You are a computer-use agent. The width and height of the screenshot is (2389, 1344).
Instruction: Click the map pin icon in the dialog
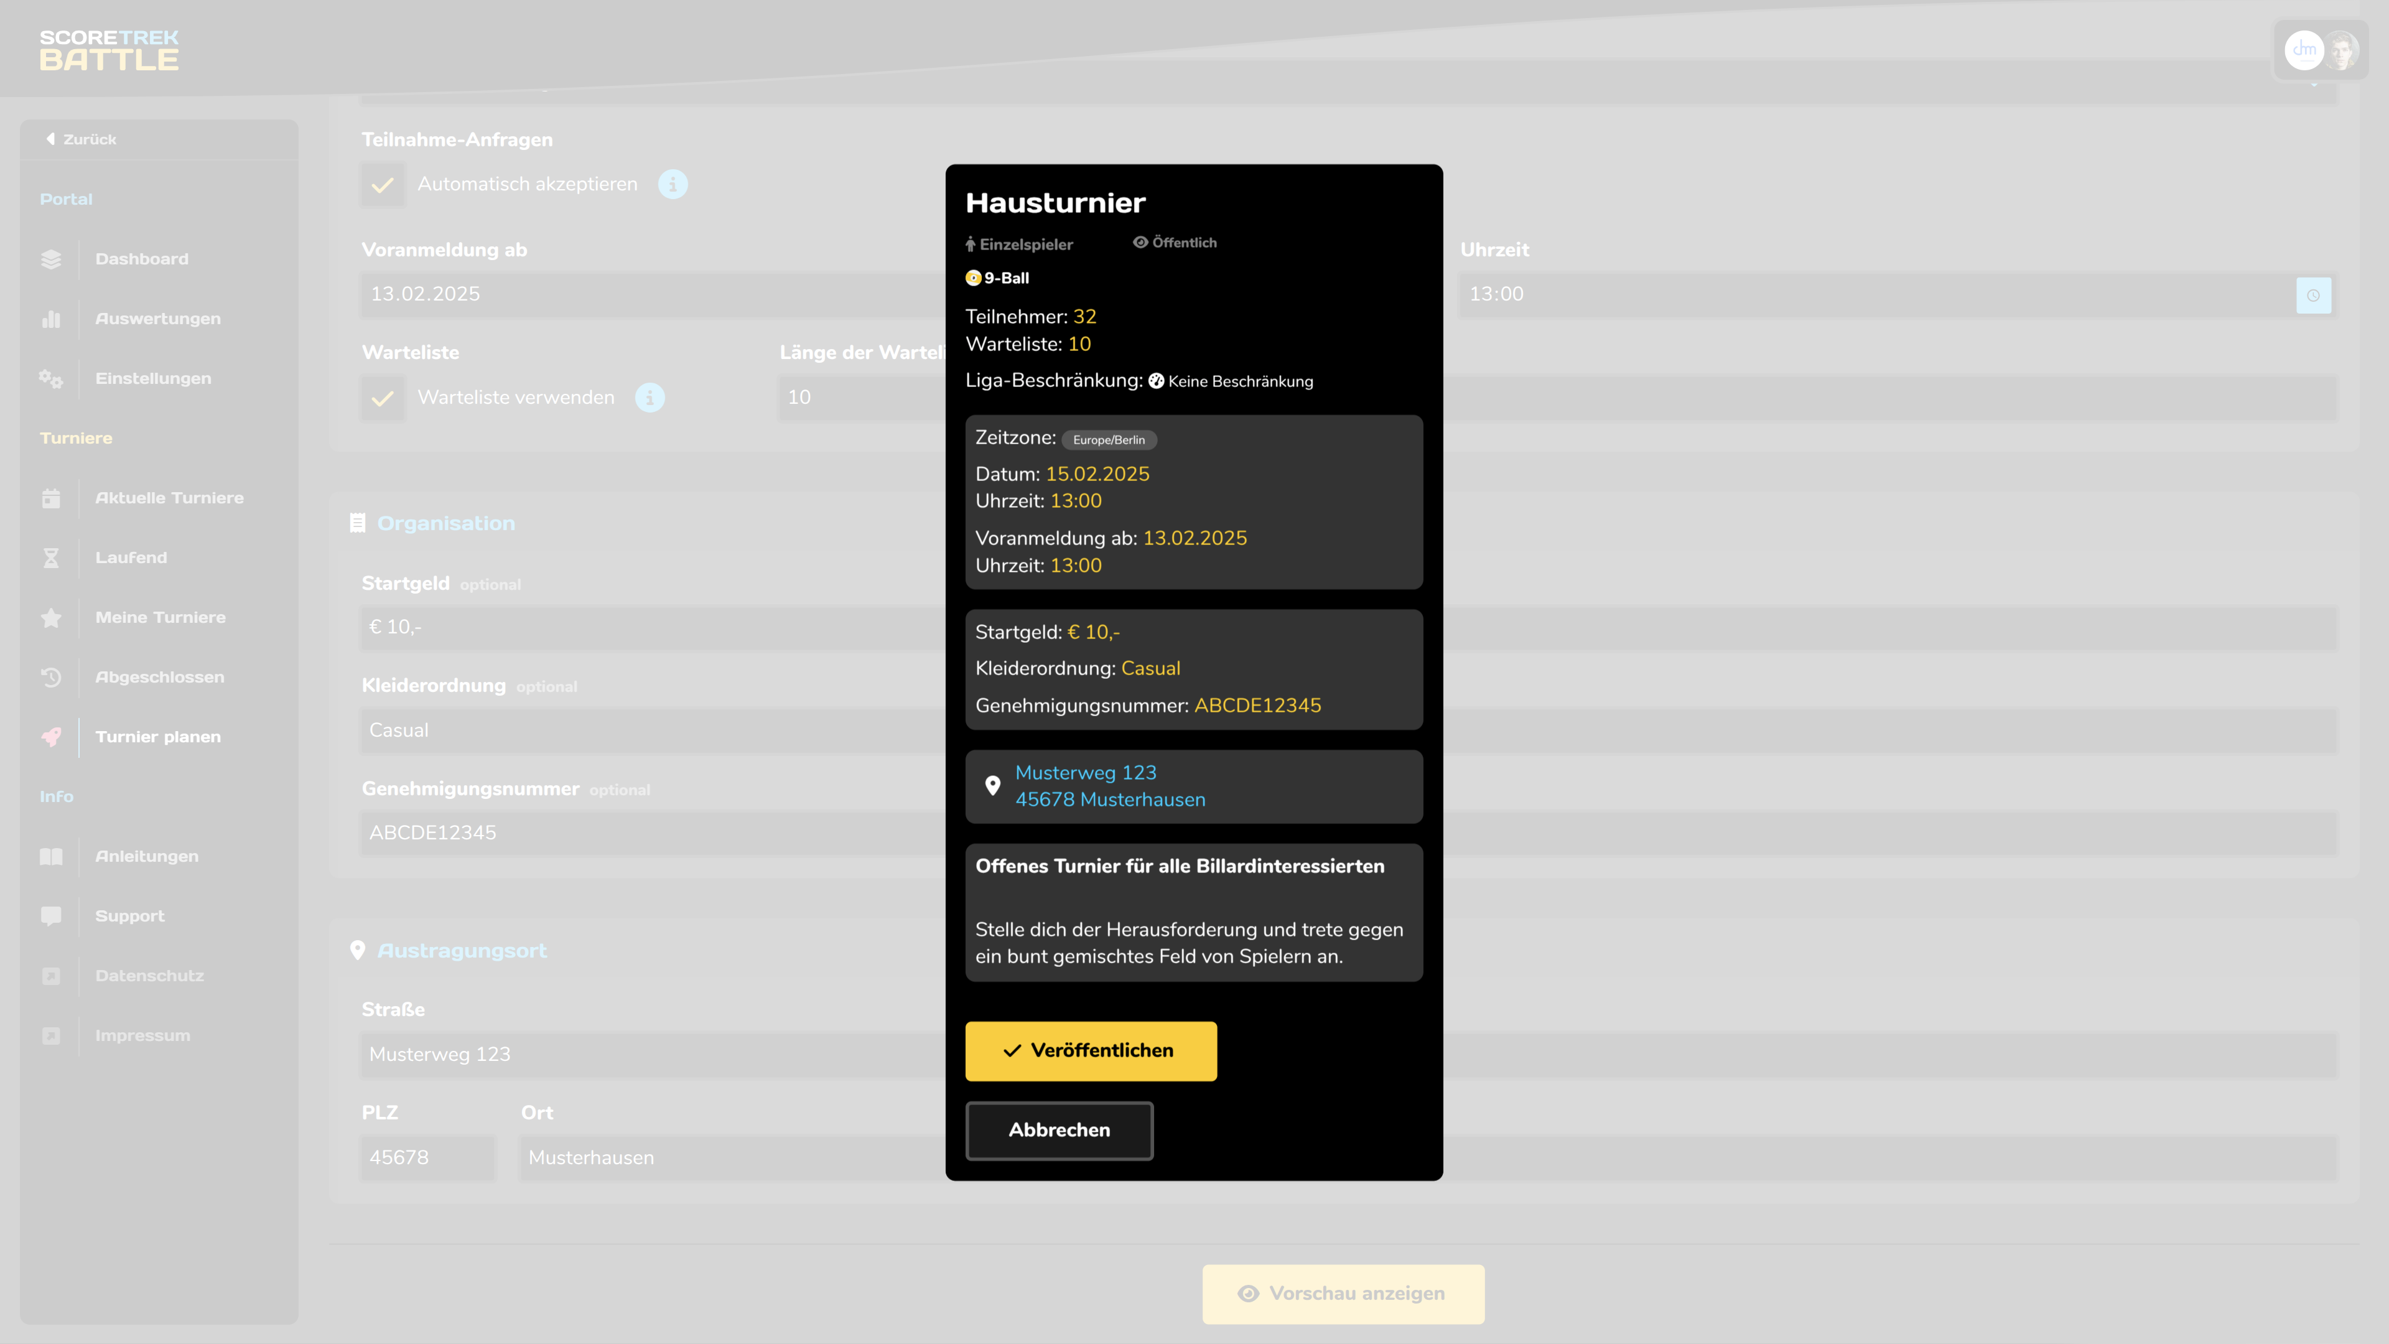point(992,786)
